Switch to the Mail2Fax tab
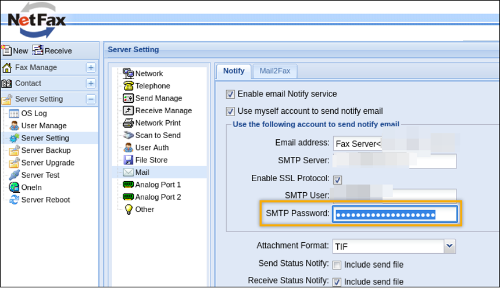 (x=275, y=71)
